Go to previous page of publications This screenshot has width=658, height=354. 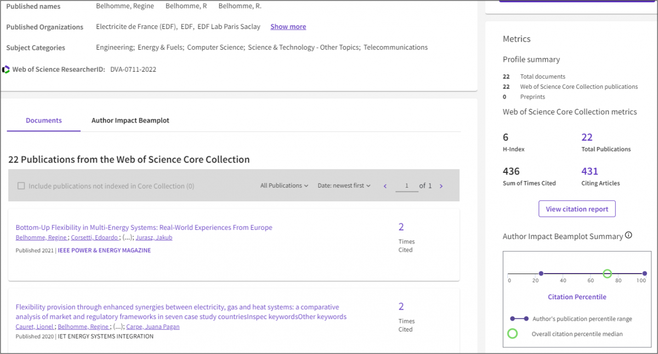coord(385,186)
